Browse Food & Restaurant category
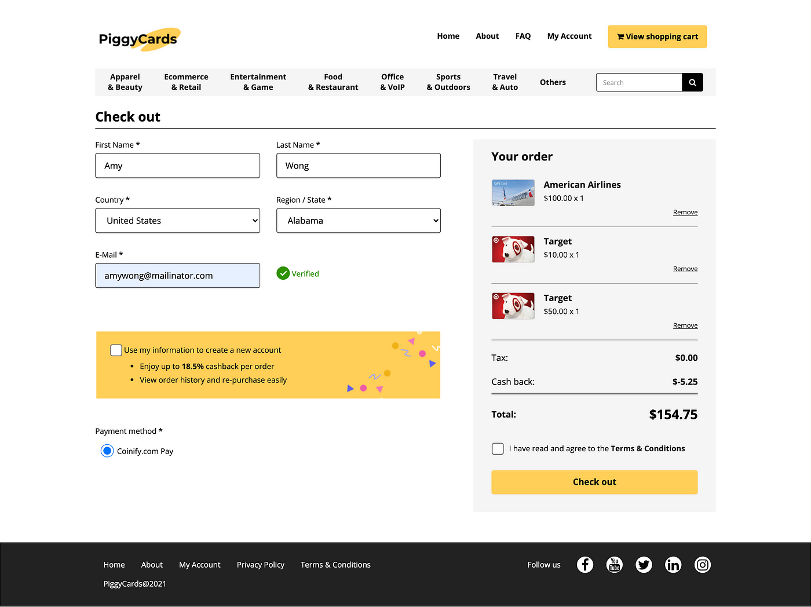This screenshot has height=607, width=811. [x=333, y=82]
